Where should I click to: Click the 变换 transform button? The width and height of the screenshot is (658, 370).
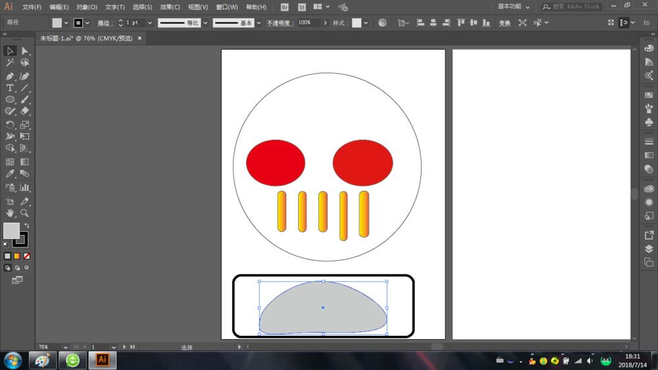click(x=505, y=22)
